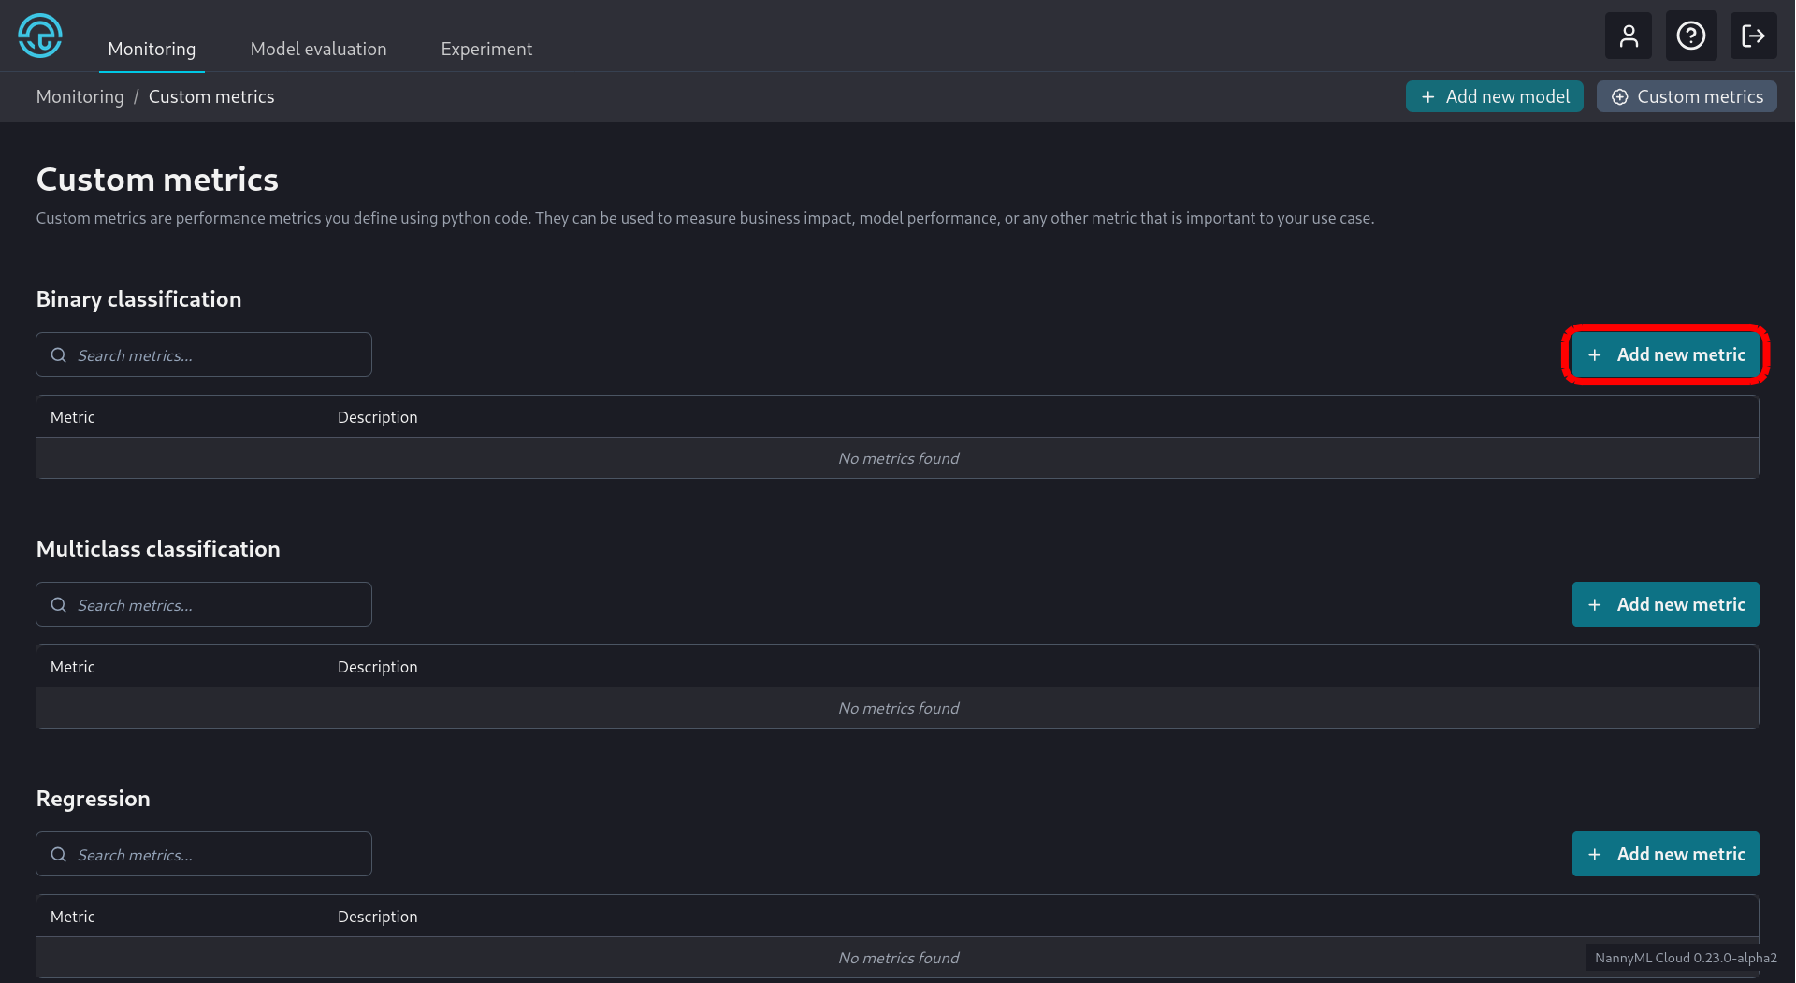Add new metric for Binary classification
Screen dimensions: 1796x983
pos(1665,355)
